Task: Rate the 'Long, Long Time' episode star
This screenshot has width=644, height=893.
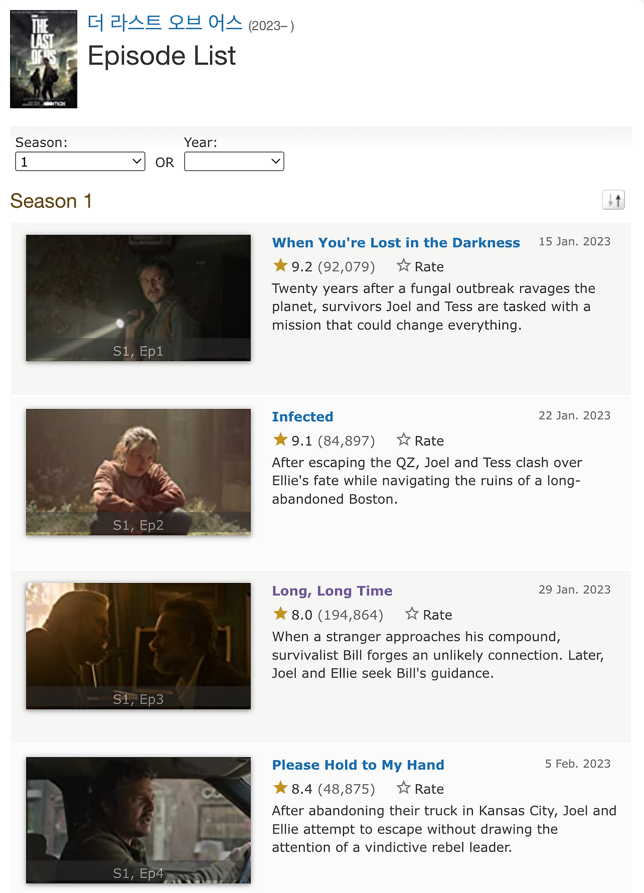Action: click(x=412, y=614)
